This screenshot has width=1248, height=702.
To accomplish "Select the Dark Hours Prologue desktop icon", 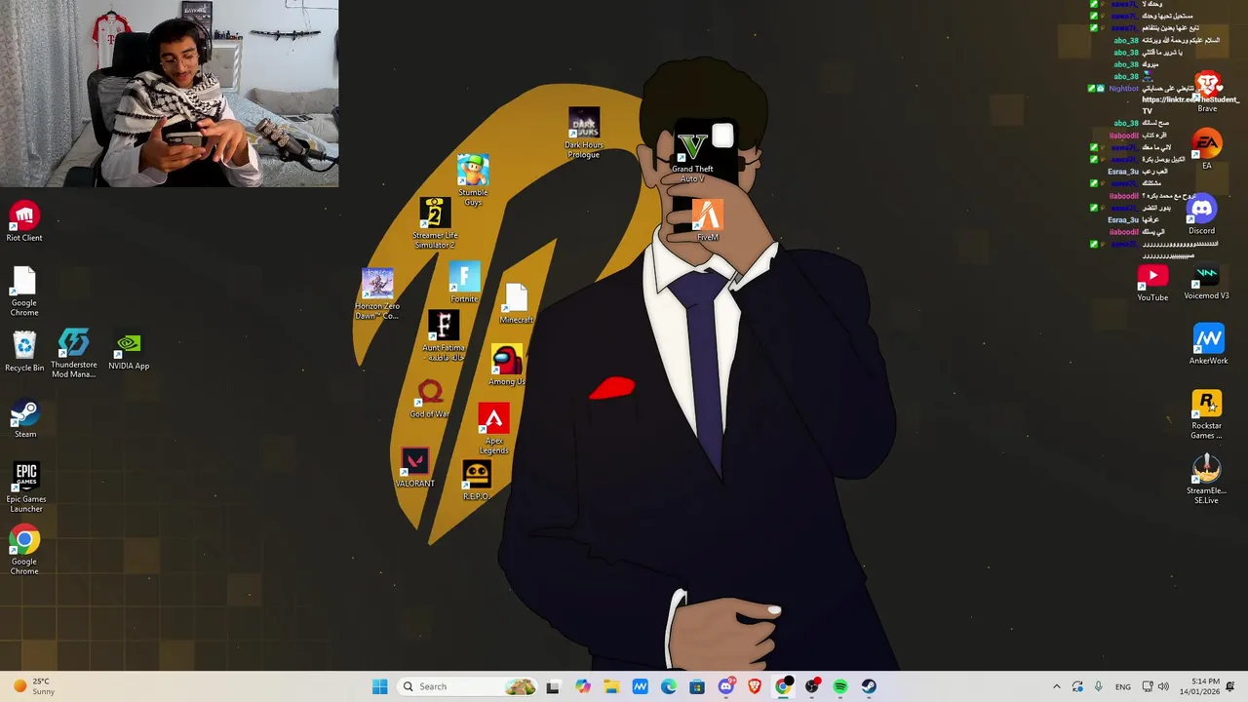I will (x=583, y=134).
